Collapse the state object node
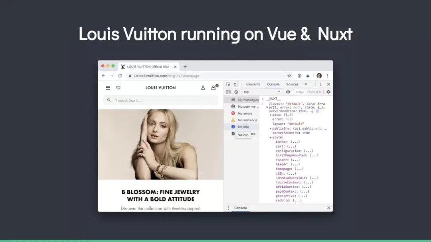The height and width of the screenshot is (242, 431). (271, 137)
